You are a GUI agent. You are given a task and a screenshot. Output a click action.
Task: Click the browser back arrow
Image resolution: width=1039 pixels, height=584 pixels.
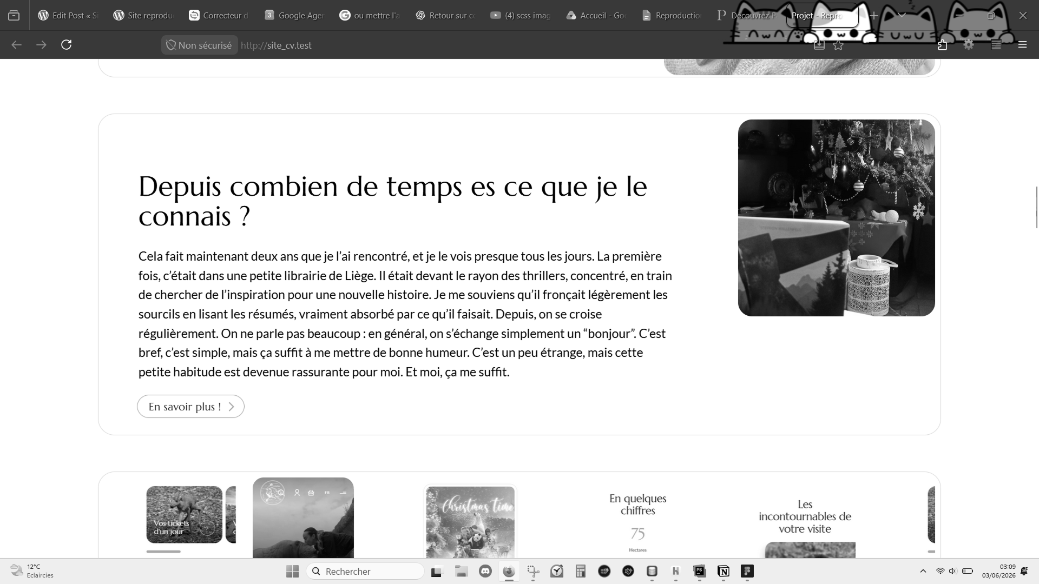point(16,45)
